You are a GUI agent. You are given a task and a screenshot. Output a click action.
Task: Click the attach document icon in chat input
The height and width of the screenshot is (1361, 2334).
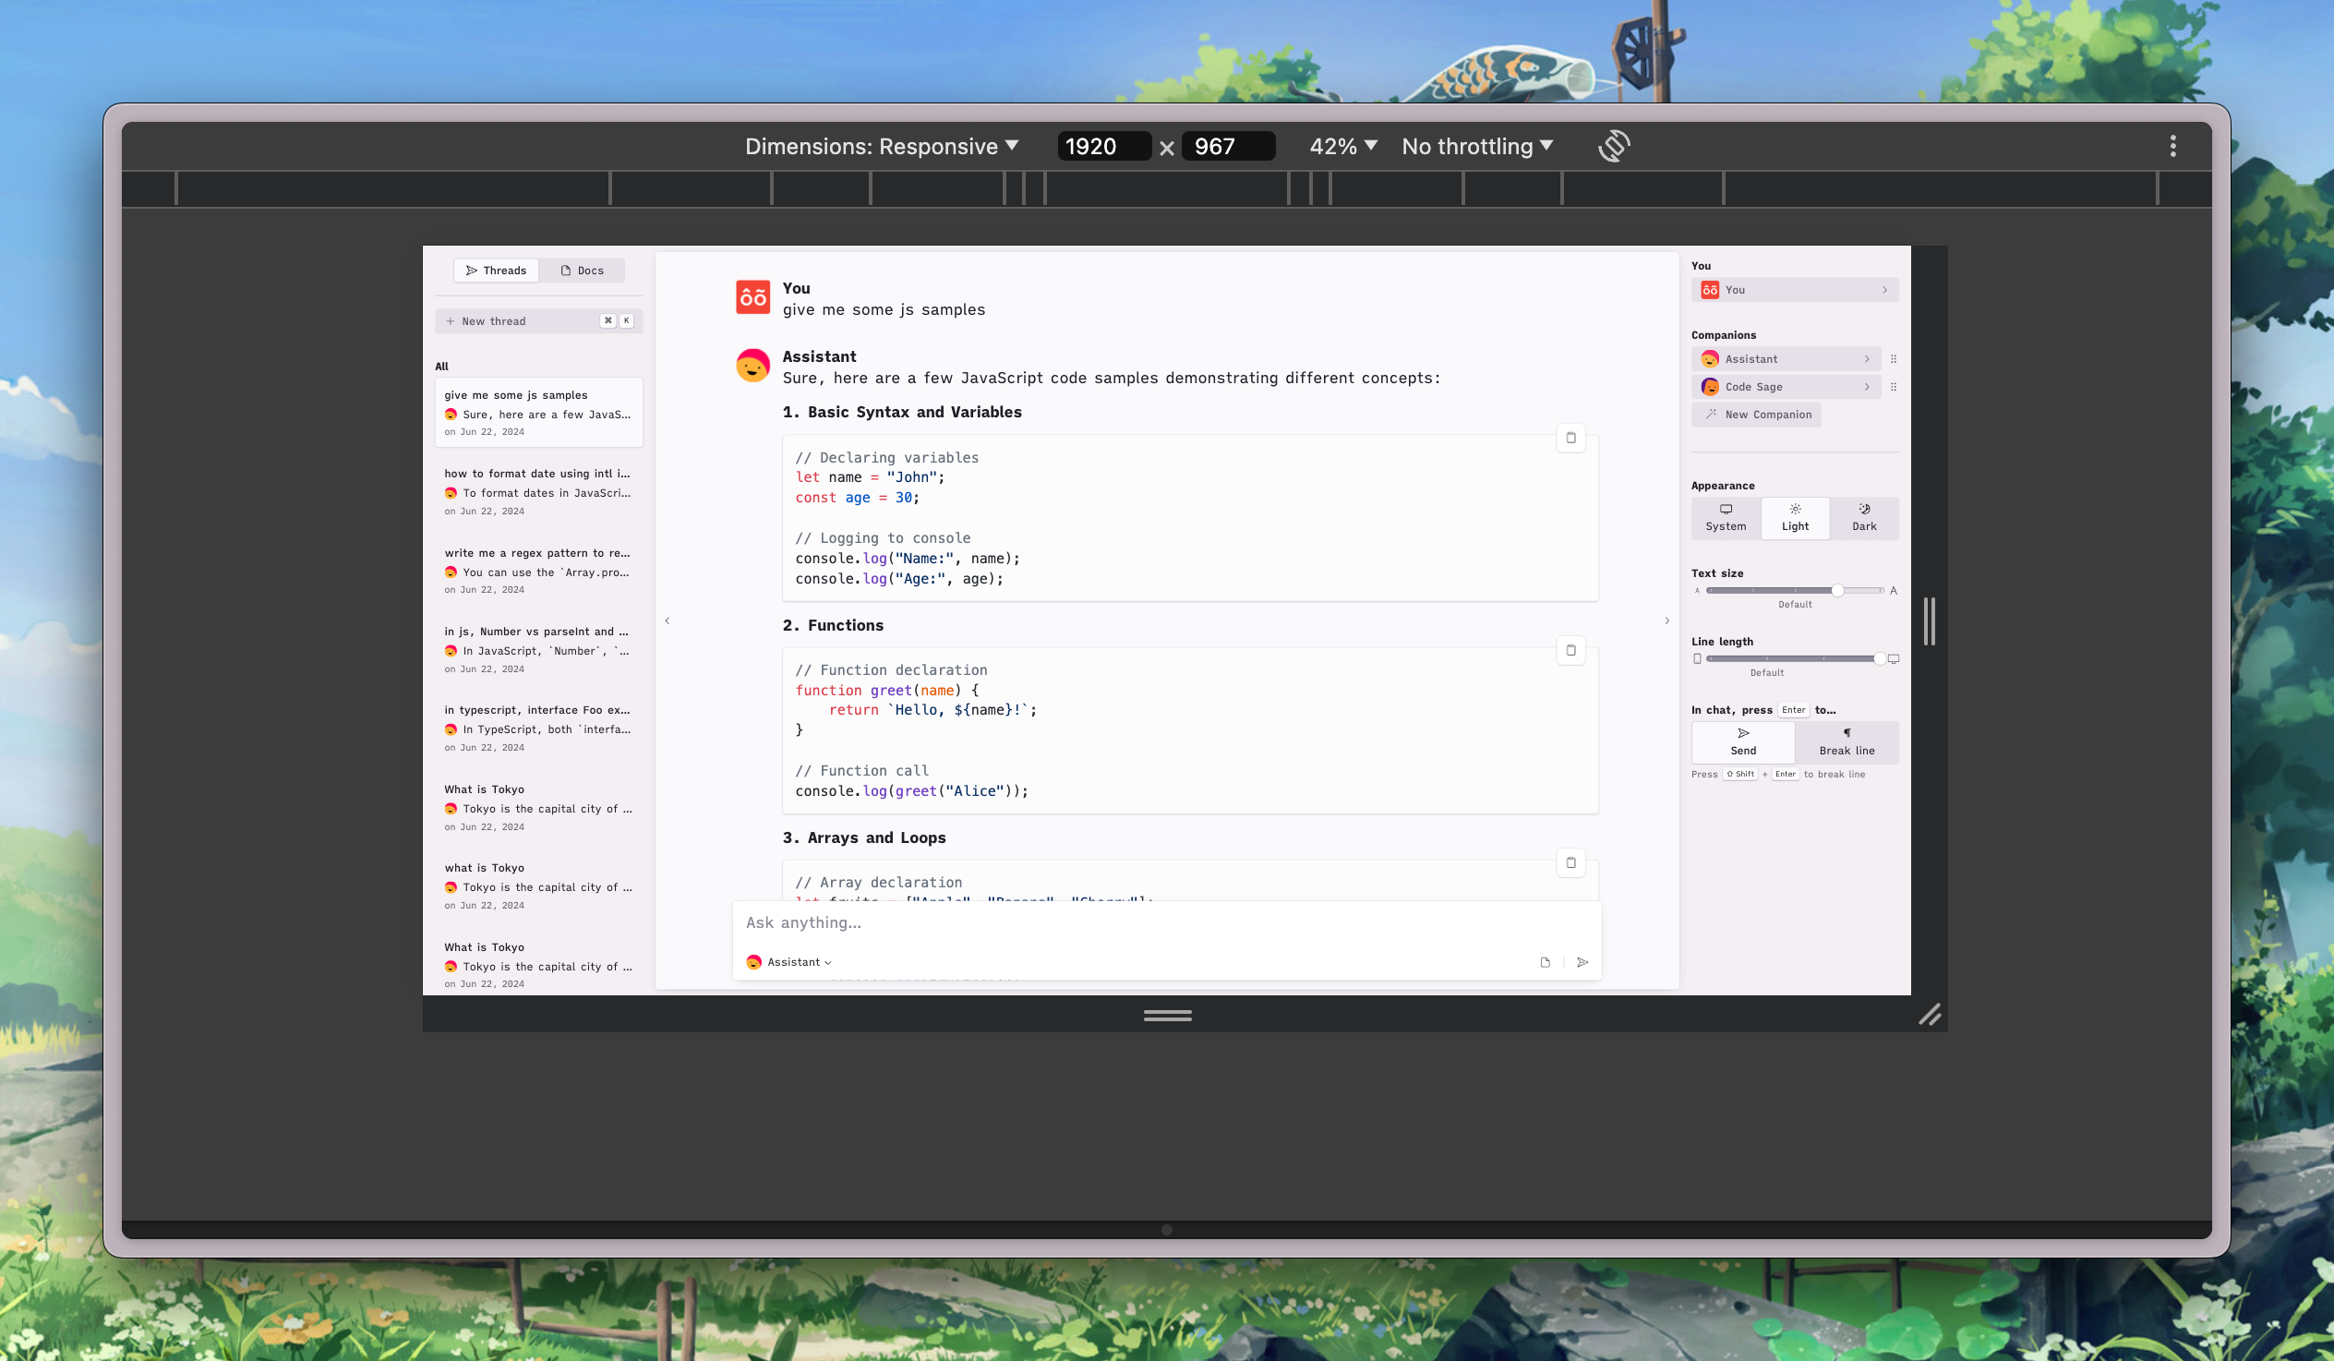[1545, 962]
